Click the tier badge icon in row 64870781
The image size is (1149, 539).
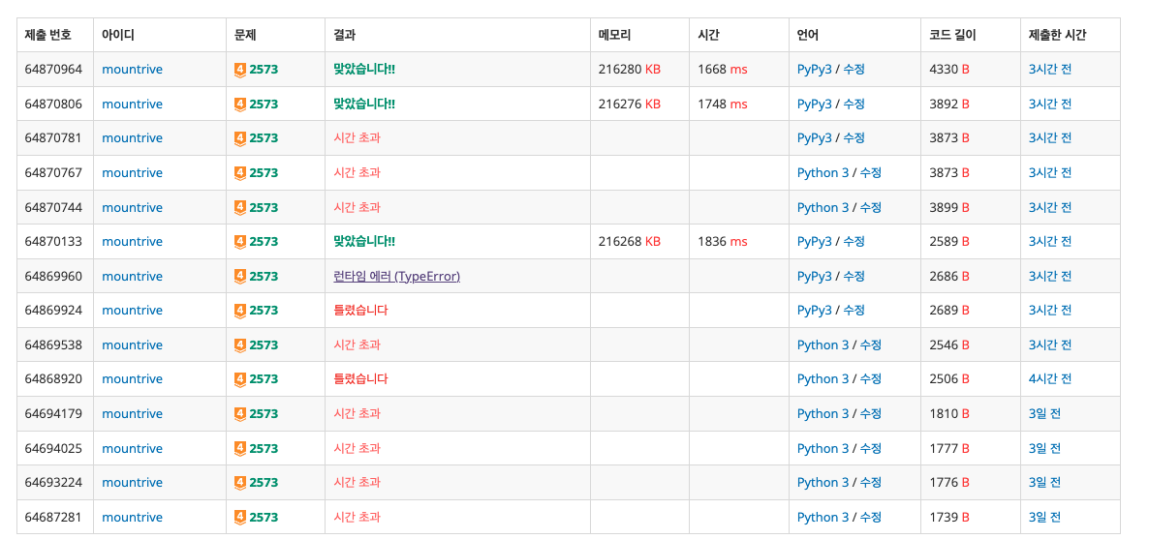click(240, 138)
